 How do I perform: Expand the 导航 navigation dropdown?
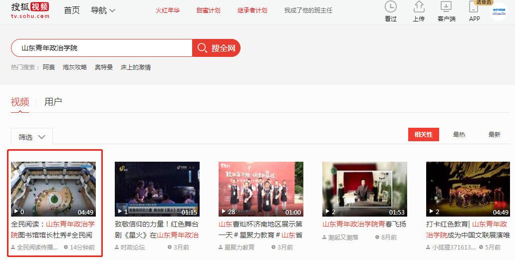pyautogui.click(x=103, y=10)
